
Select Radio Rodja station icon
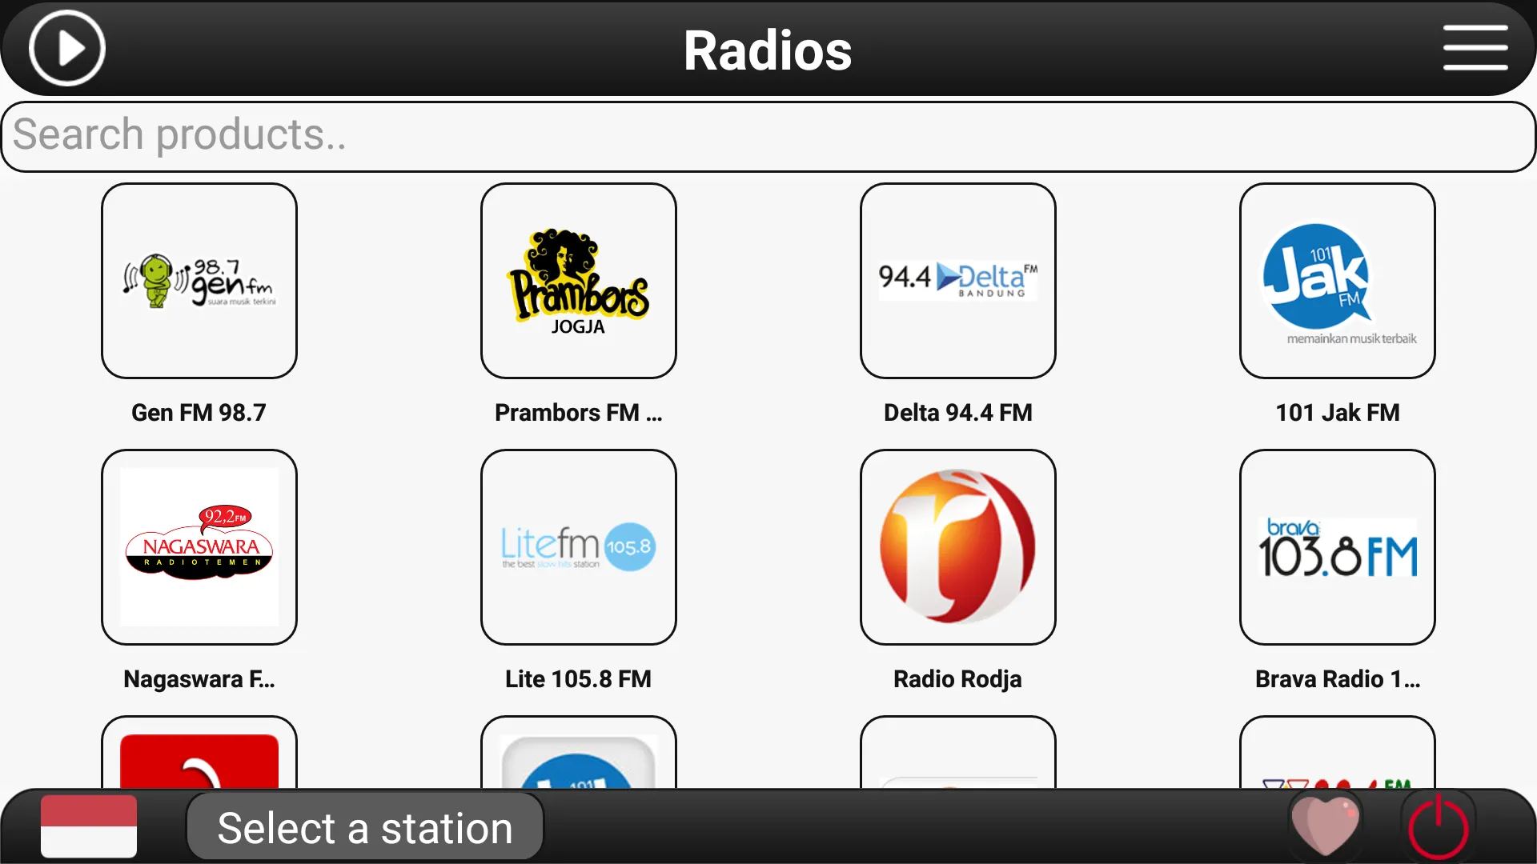click(x=957, y=546)
